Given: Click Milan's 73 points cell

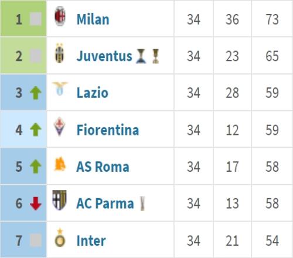Looking at the screenshot, I should point(272,19).
